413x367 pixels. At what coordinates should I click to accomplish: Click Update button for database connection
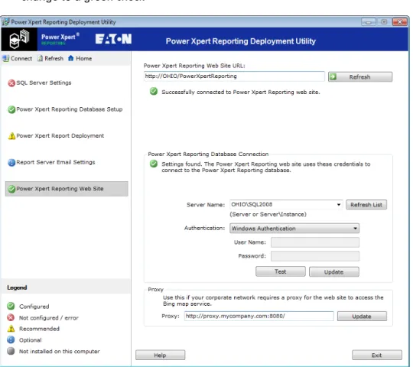[334, 272]
